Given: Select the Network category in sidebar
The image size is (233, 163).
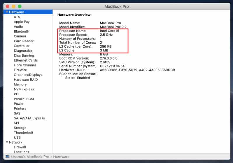Looking at the screenshot, I should click(16, 142).
